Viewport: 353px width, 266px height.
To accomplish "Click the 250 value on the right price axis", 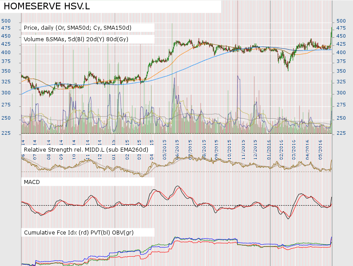I will 341,118.
